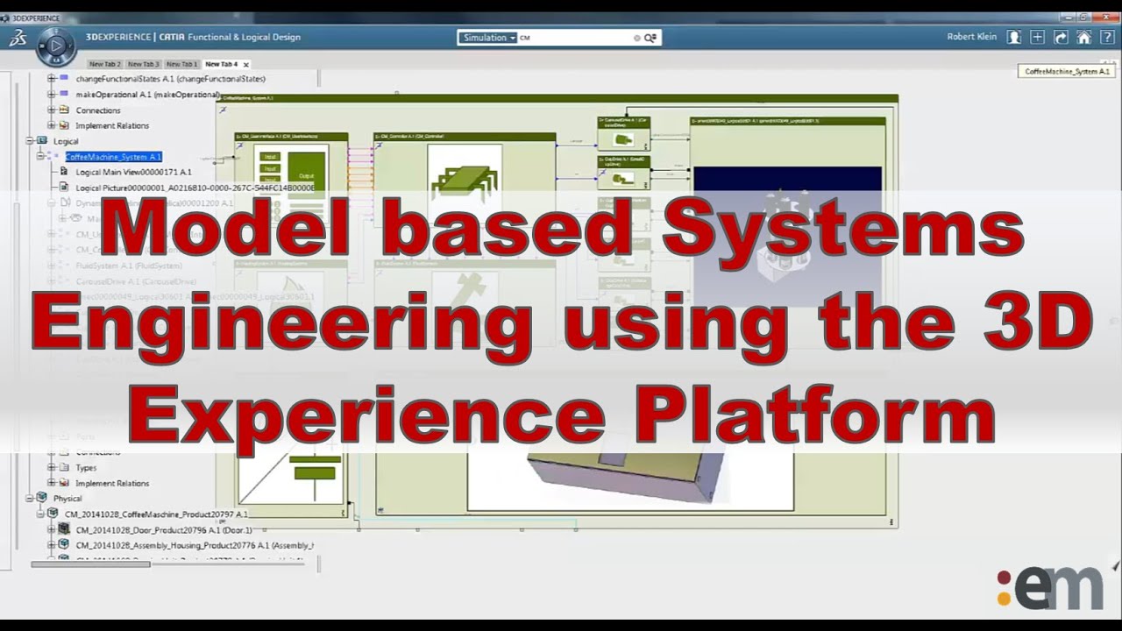
Task: Click the CoffeeMaschine_Product20797 icon
Action: point(53,514)
